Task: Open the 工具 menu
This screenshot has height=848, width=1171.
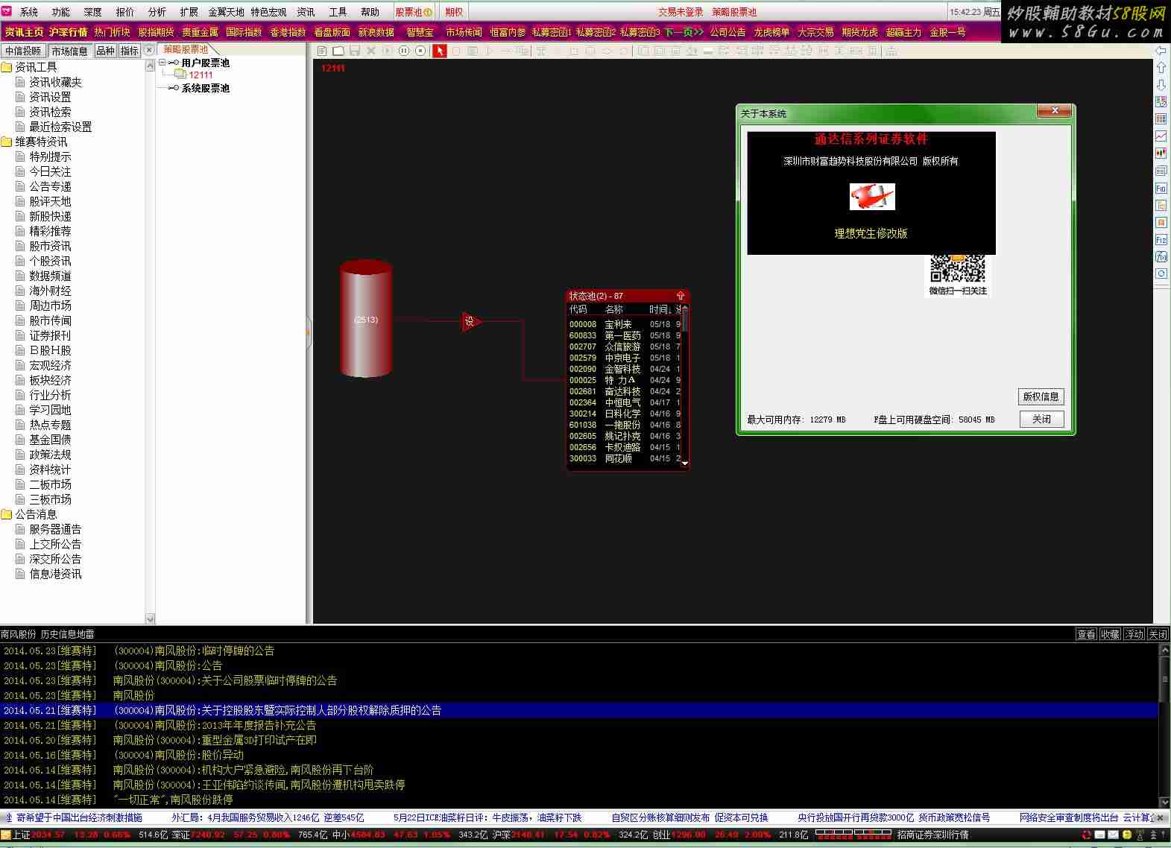Action: tap(338, 12)
